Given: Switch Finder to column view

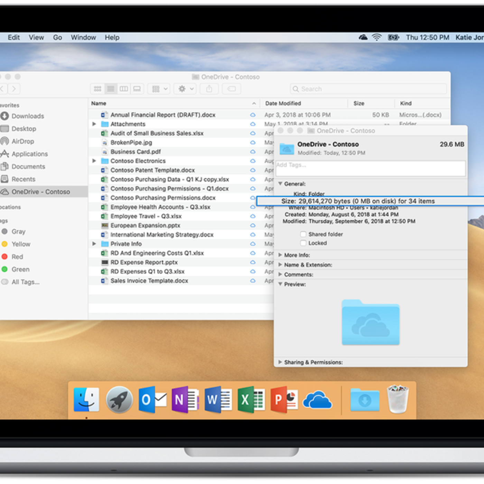Looking at the screenshot, I should point(124,89).
